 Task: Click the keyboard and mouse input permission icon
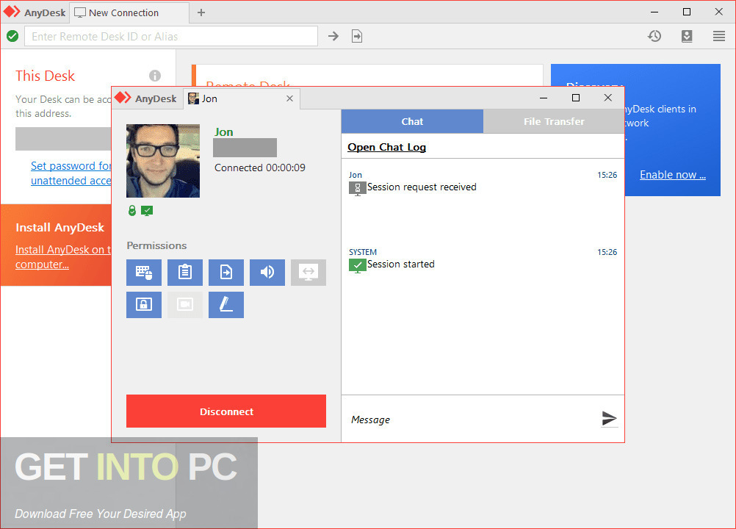pos(144,273)
